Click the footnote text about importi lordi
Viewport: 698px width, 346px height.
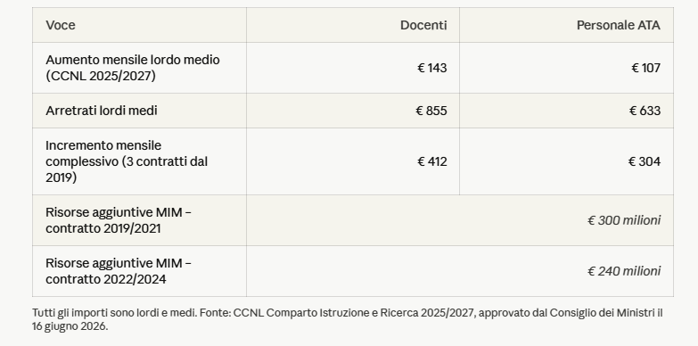348,319
